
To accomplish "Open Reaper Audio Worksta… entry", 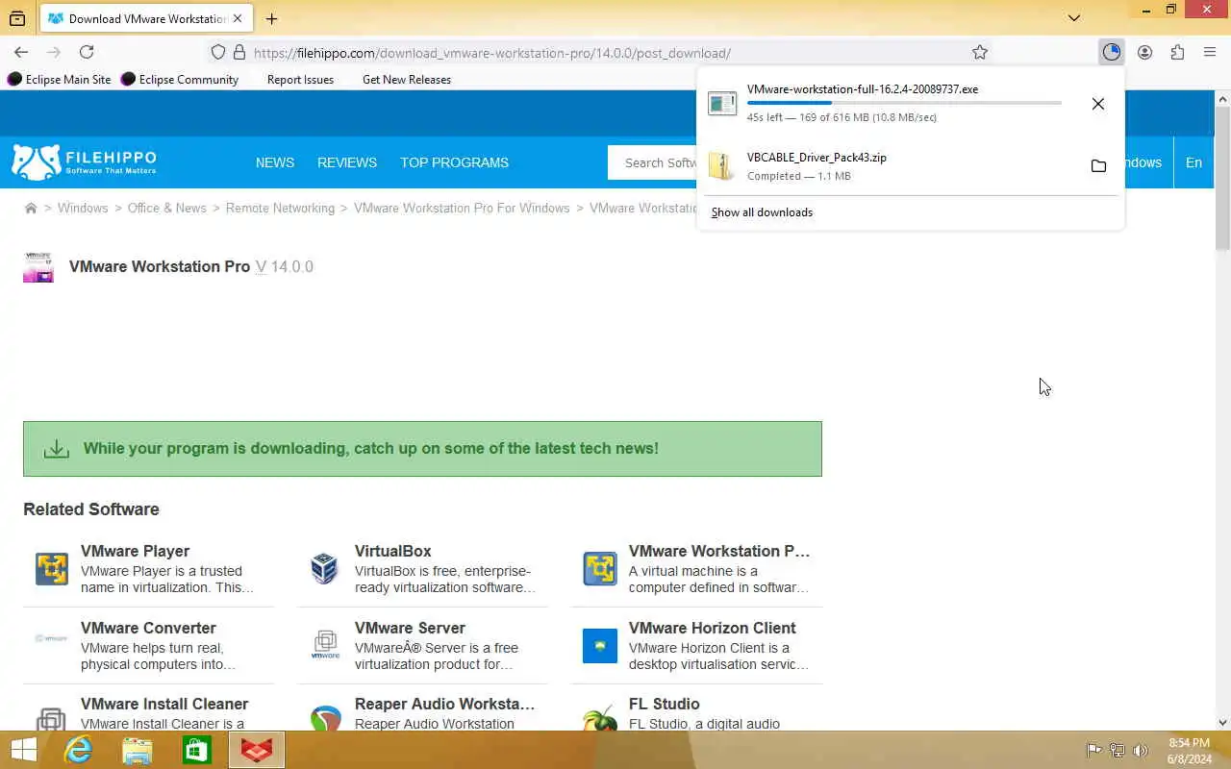I will tap(444, 704).
